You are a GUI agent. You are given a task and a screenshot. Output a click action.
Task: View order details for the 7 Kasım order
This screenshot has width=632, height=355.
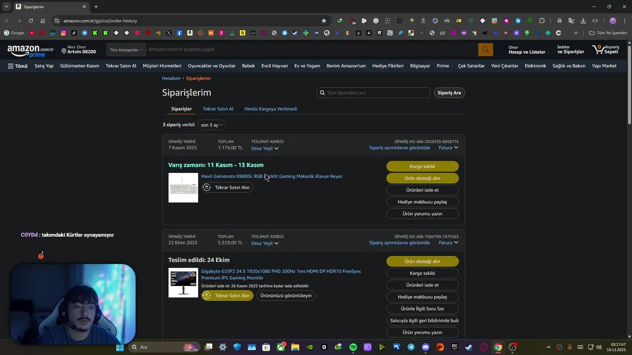[399, 147]
